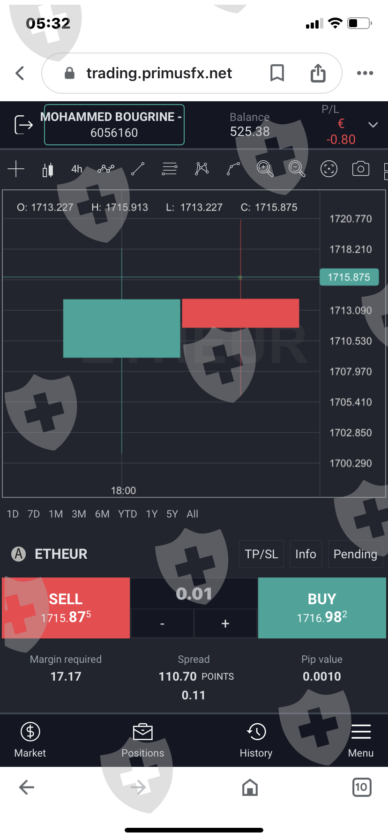Open the candlestick chart type selector

47,169
